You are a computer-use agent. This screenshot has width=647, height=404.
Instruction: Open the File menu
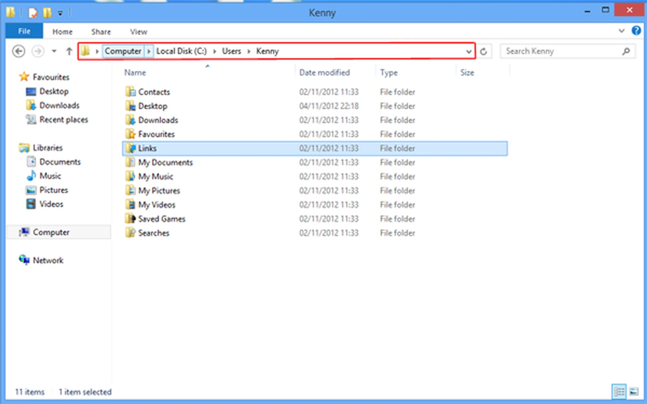[x=24, y=31]
